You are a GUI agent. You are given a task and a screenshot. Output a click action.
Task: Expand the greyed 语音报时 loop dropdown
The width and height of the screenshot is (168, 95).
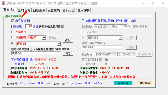[x=120, y=38]
